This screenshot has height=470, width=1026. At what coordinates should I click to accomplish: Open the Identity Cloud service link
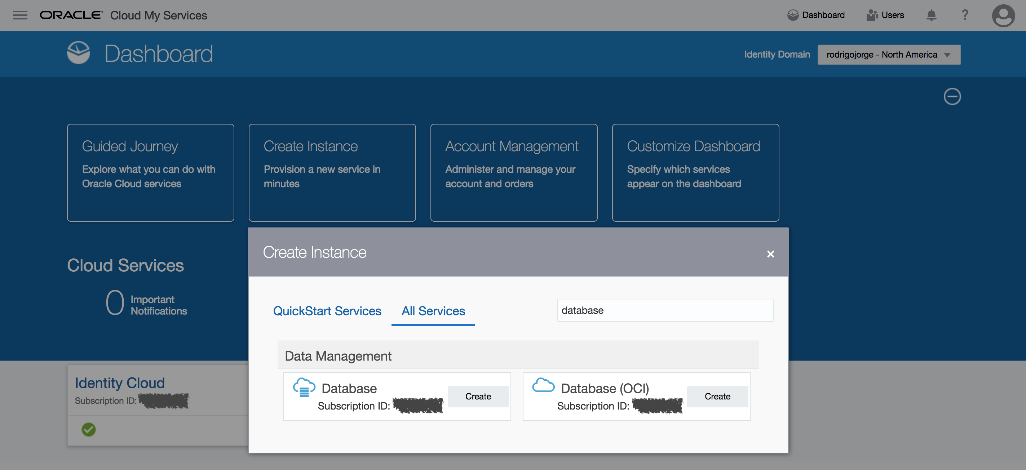click(x=120, y=383)
